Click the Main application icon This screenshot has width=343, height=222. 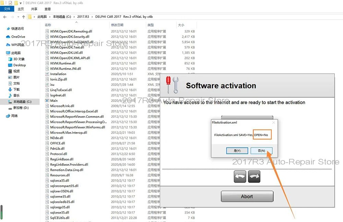(x=47, y=101)
